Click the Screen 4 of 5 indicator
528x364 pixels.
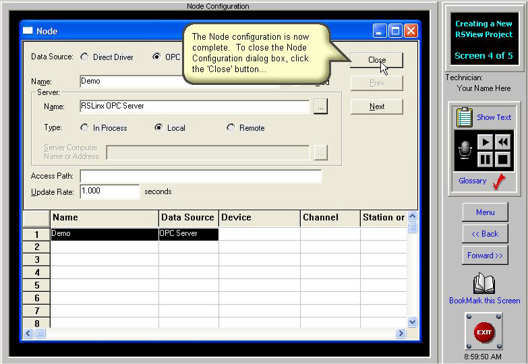click(483, 55)
